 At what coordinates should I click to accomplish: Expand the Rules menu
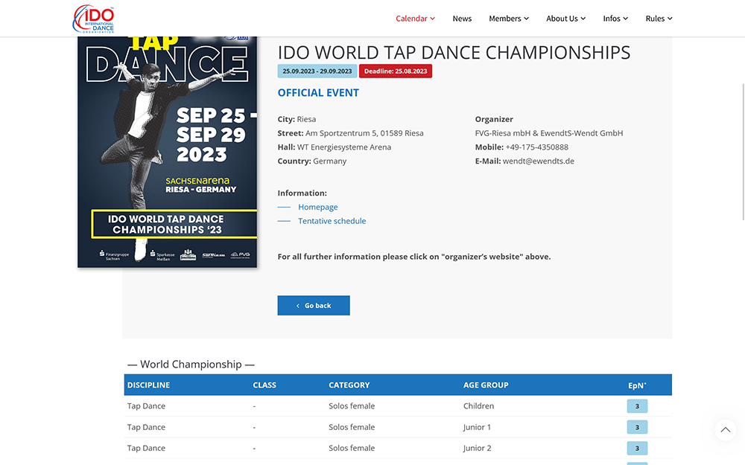click(659, 19)
